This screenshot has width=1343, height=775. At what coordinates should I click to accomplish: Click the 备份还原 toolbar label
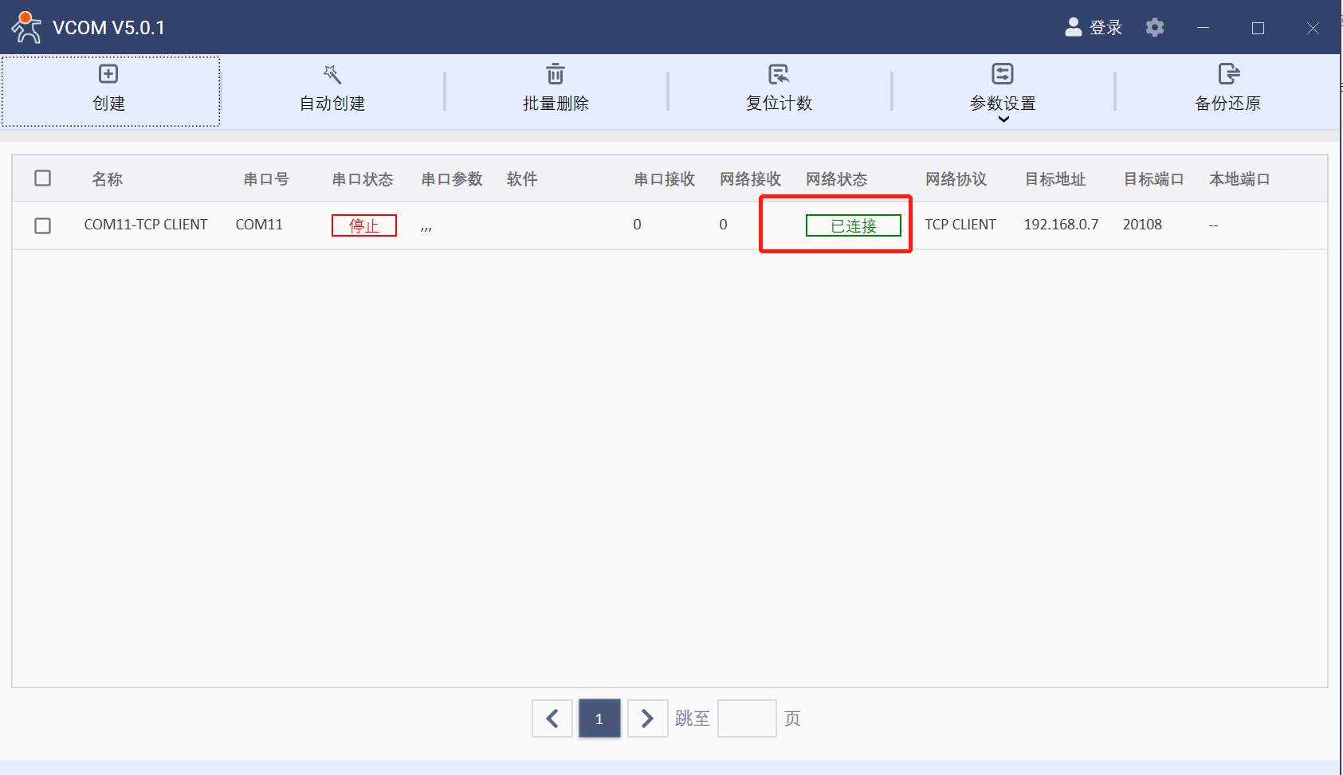pyautogui.click(x=1228, y=104)
